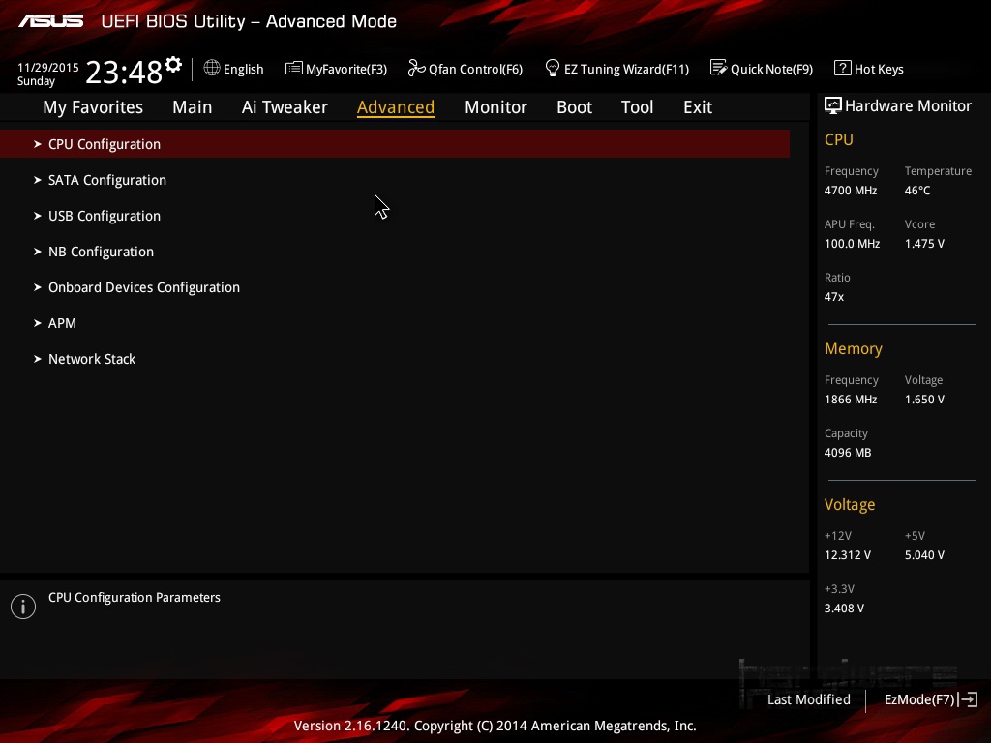Show the Hot Keys list
991x743 pixels.
(879, 69)
